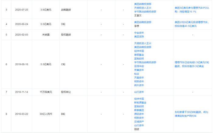Open 美团战略投资部 link in 2019-08-16 row
Viewport: 213px width, 133px height.
point(143,47)
